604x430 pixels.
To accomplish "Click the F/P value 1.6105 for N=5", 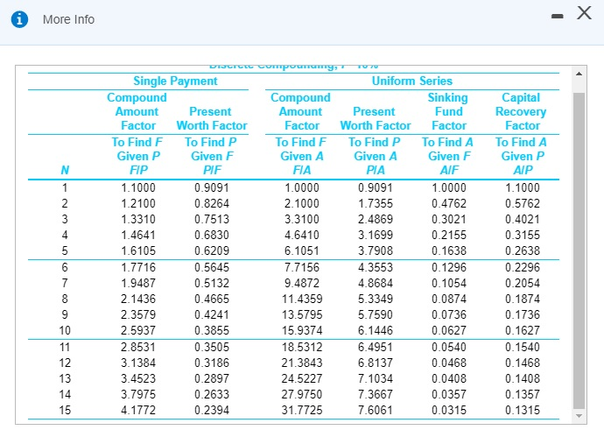I will coord(138,250).
